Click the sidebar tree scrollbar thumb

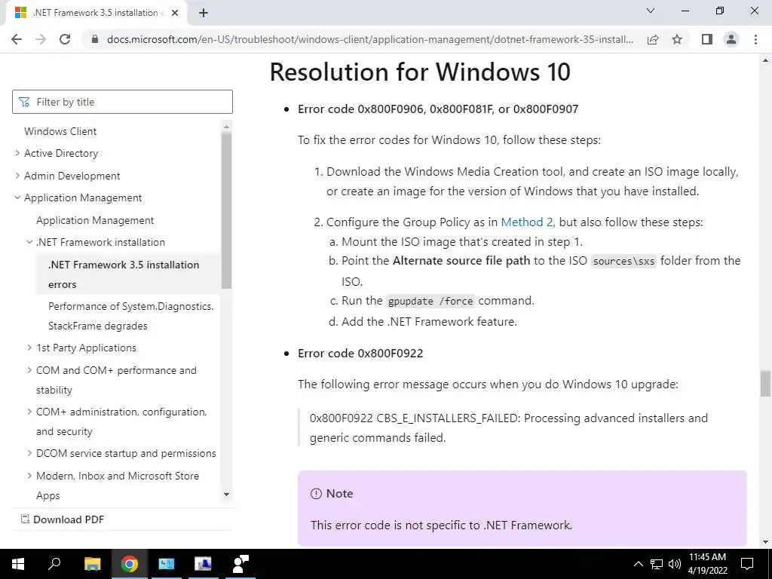tap(226, 211)
